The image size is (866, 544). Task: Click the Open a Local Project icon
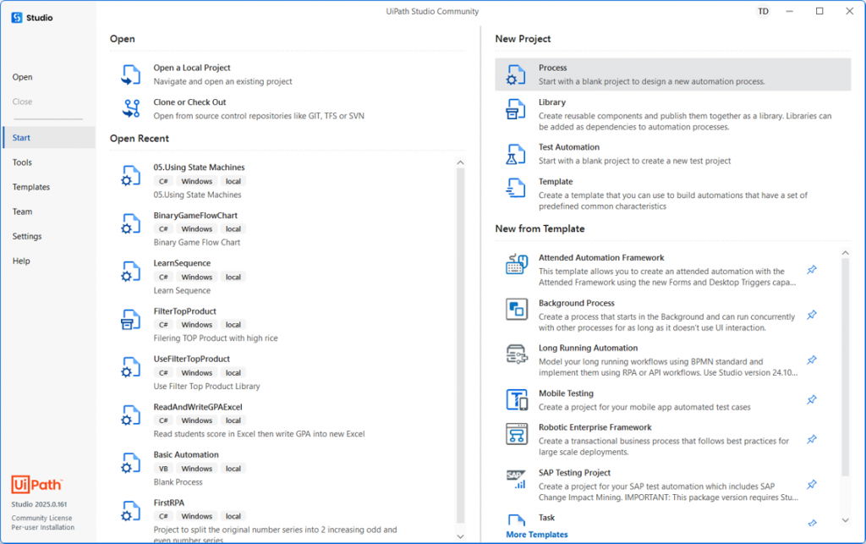tap(131, 74)
